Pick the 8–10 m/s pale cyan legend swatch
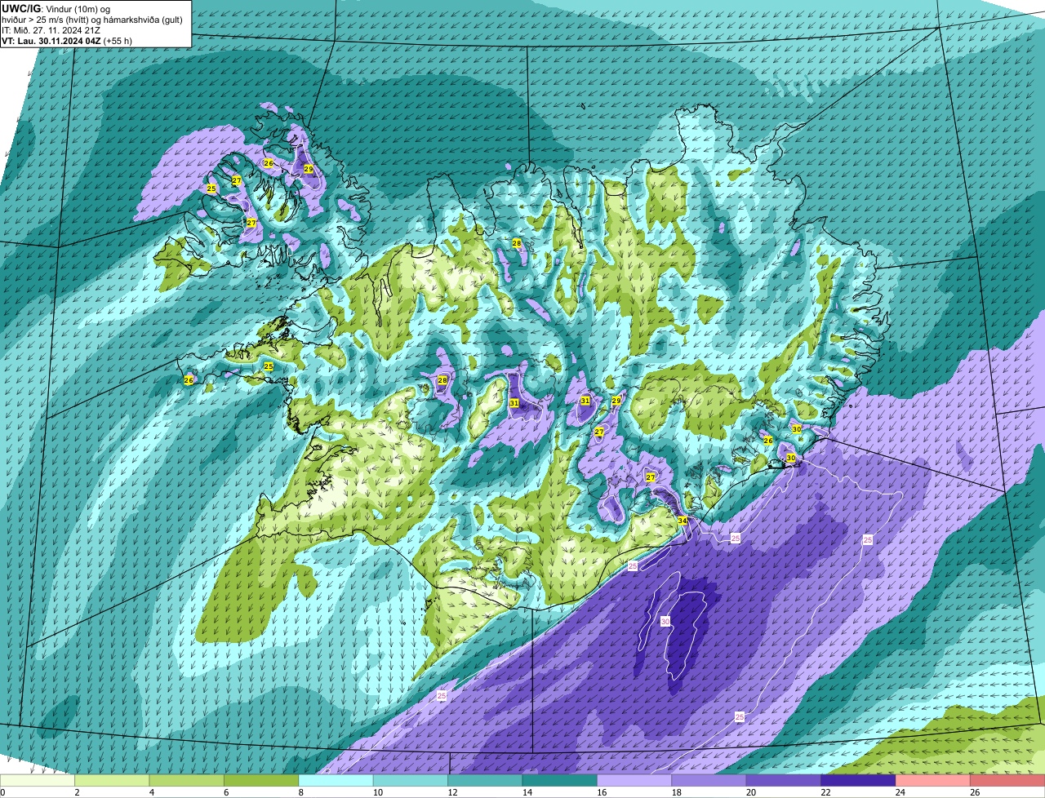This screenshot has height=798, width=1045. click(336, 781)
